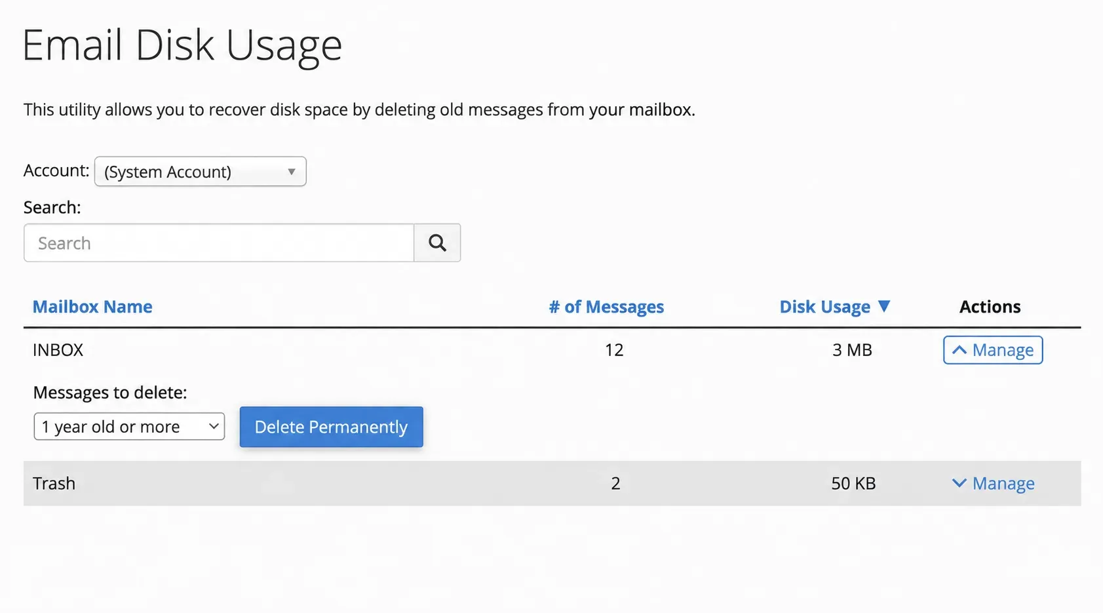Sort the table by Disk Usage
Screen dimensions: 1103x613
pyautogui.click(x=824, y=307)
